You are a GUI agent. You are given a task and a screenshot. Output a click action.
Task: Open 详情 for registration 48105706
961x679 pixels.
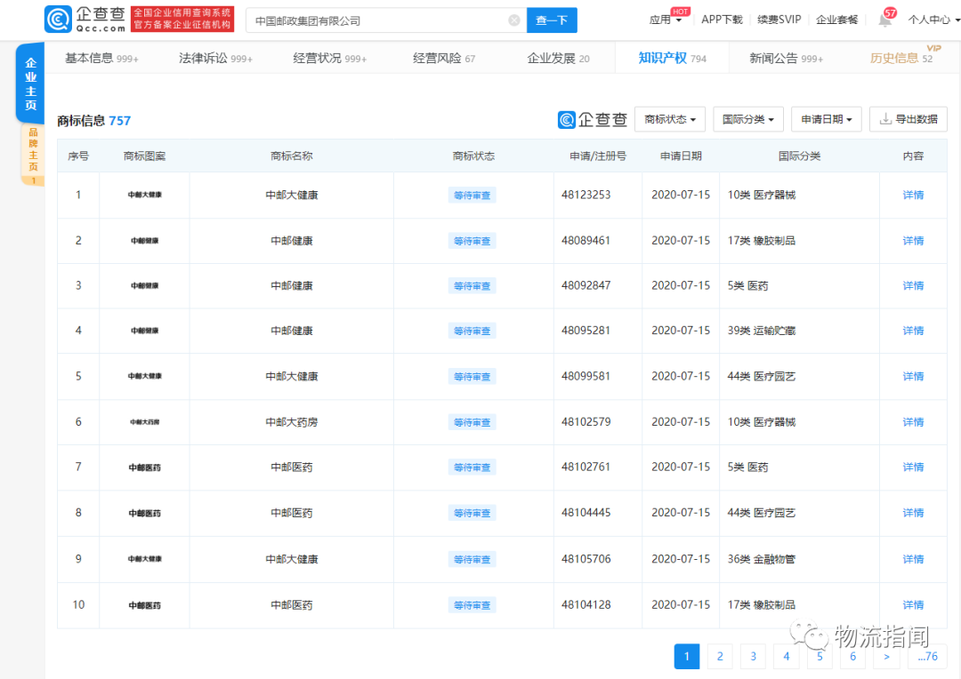pyautogui.click(x=913, y=560)
